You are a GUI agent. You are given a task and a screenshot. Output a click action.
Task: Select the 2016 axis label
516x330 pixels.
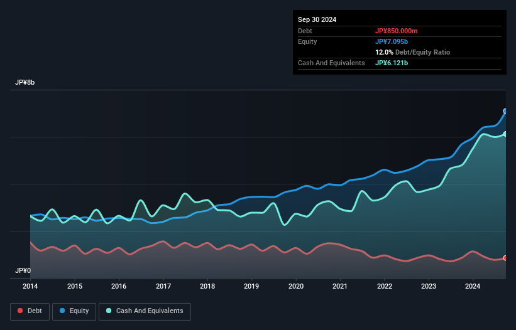pyautogui.click(x=119, y=286)
